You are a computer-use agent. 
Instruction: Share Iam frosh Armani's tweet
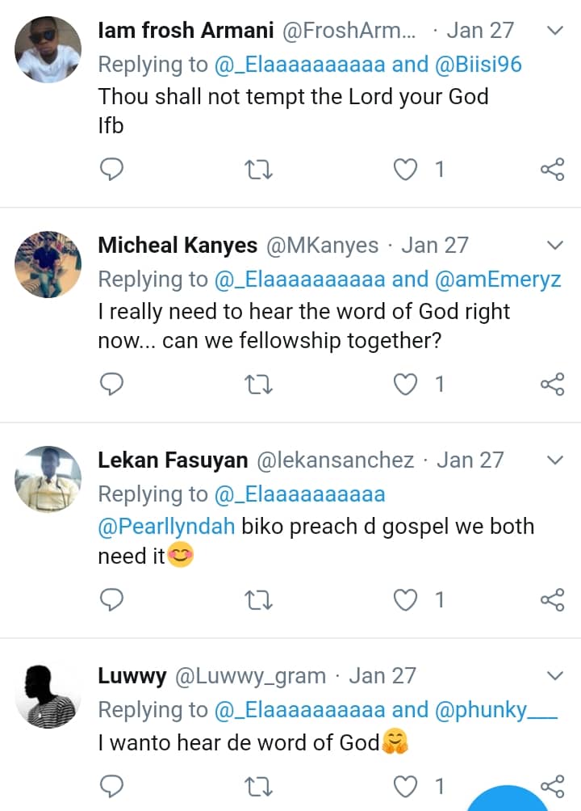(552, 169)
